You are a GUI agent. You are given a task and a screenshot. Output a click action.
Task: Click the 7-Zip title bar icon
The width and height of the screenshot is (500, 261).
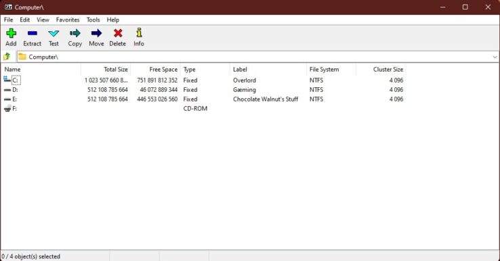[8, 7]
